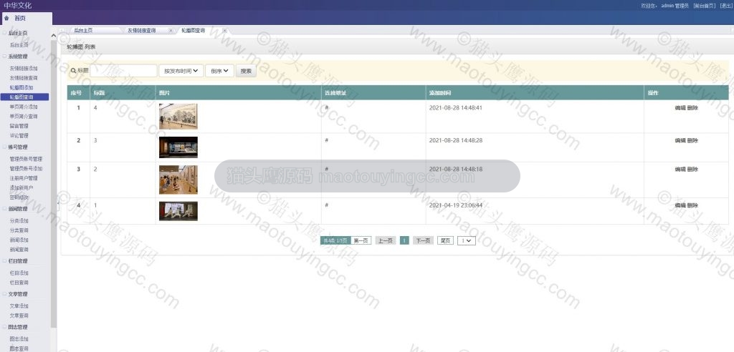Open 管理员账号添加 in the sidebar

coord(27,169)
